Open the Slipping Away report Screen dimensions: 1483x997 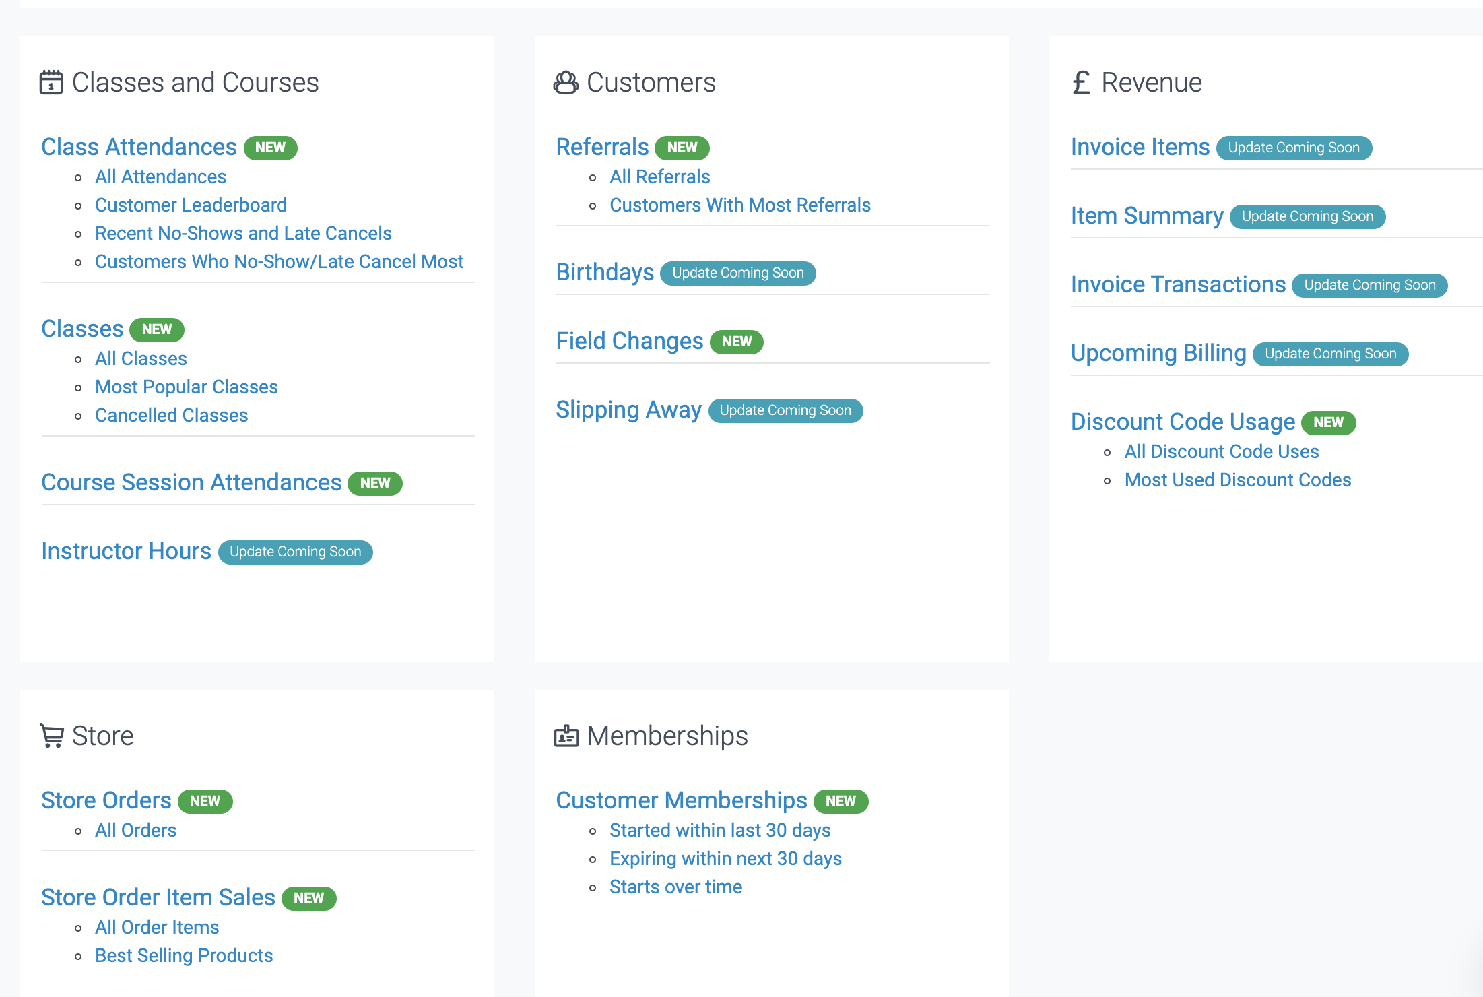[628, 410]
